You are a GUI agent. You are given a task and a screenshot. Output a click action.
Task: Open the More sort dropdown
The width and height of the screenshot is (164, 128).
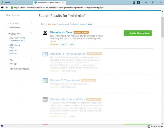pos(91,24)
